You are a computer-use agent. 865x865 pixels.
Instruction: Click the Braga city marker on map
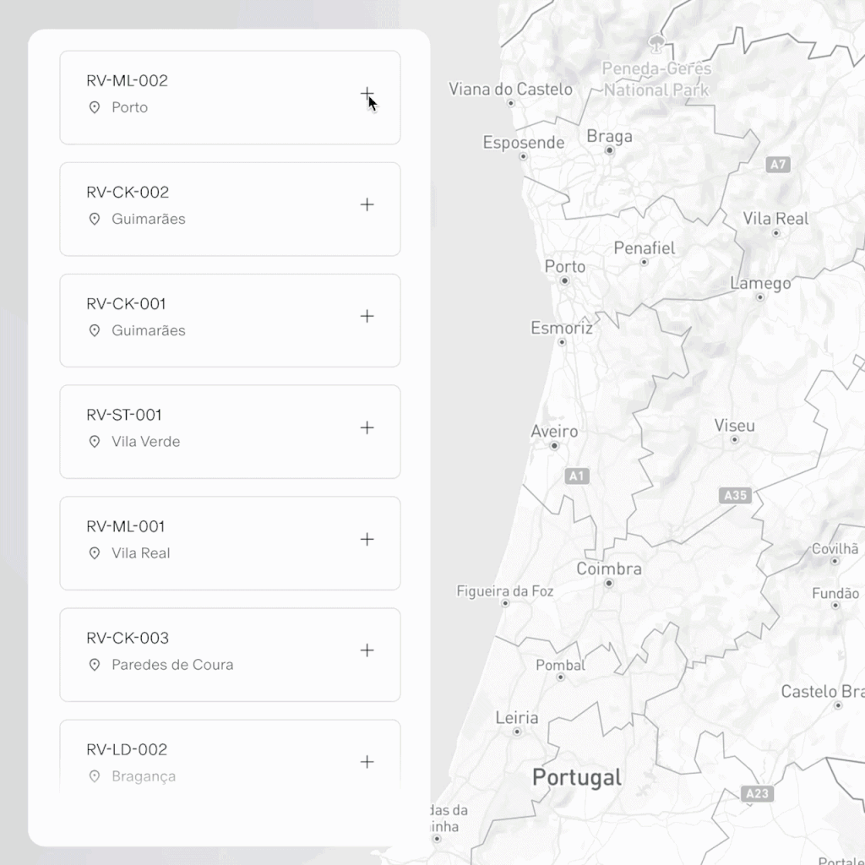609,150
